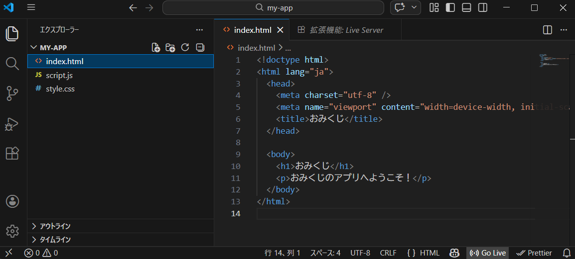The image size is (575, 259).
Task: Toggle the secondary side bar layout button
Action: click(482, 7)
